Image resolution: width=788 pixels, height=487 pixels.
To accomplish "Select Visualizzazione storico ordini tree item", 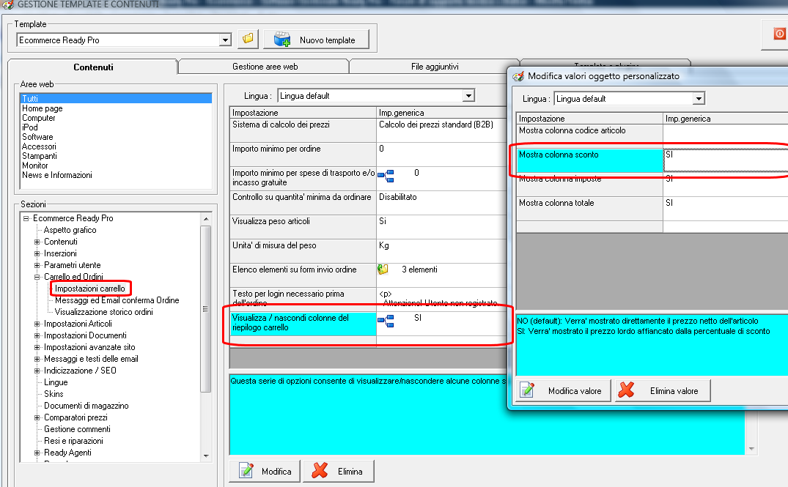I will pyautogui.click(x=103, y=312).
